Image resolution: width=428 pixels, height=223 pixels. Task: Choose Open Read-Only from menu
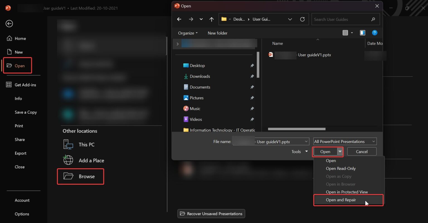(341, 169)
